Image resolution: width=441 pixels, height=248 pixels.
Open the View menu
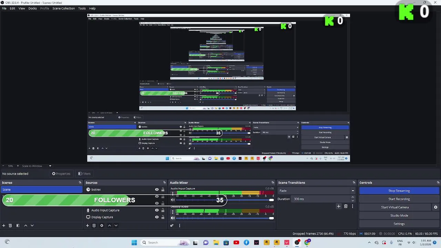click(22, 8)
